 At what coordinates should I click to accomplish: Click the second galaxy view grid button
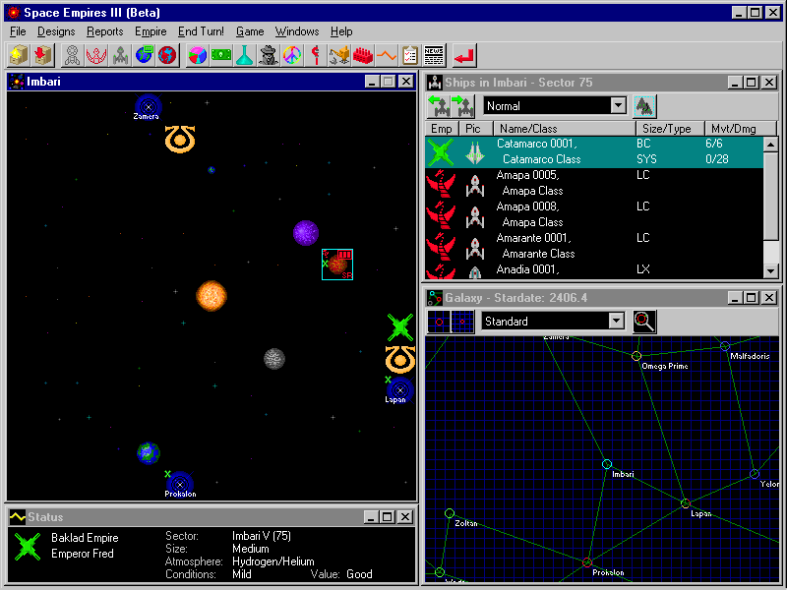pos(462,322)
